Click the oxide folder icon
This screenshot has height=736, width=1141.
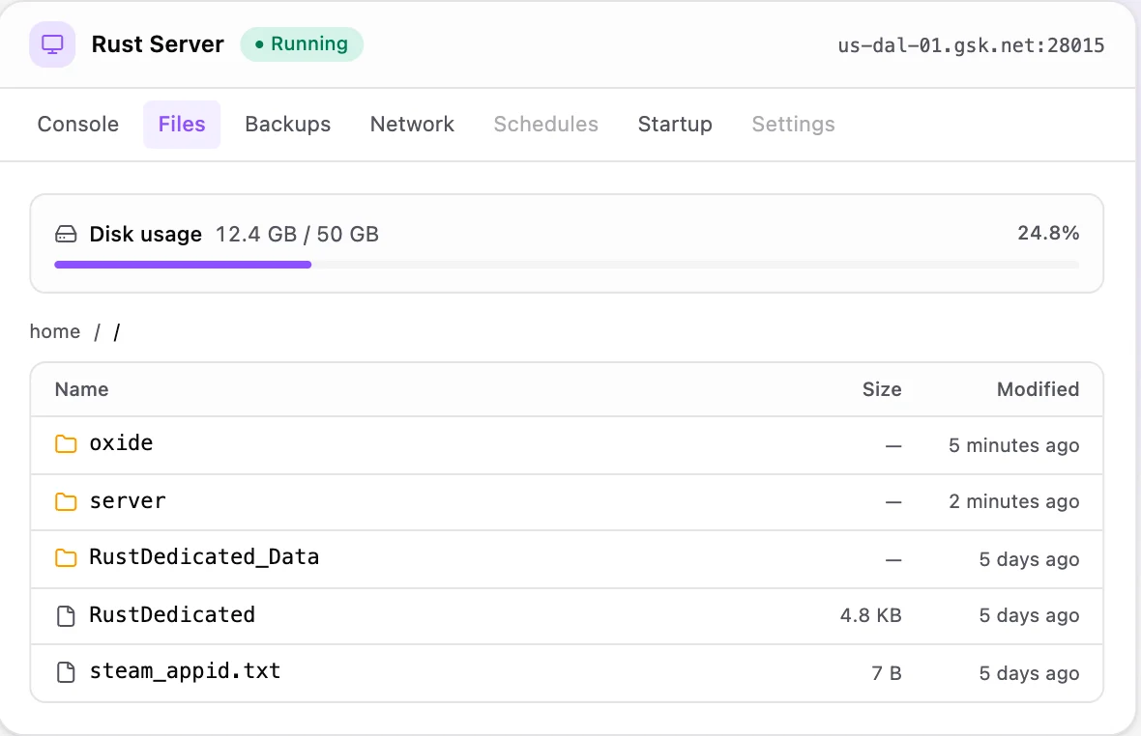[x=66, y=443]
